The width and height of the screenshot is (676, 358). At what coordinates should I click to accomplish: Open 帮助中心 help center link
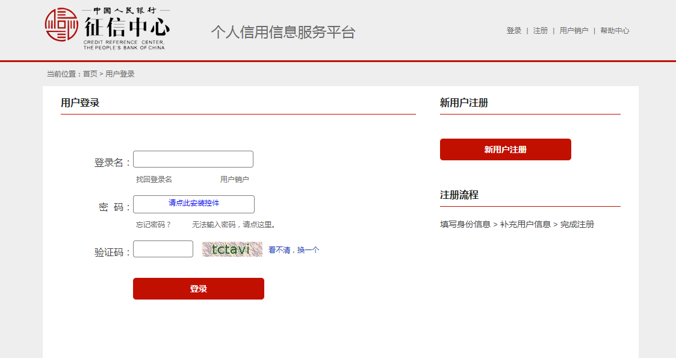coord(615,31)
